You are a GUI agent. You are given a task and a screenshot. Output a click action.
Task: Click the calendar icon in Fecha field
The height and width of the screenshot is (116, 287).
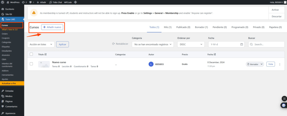pos(241,44)
